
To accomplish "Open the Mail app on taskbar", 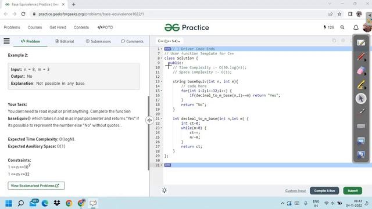I will point(33,203).
